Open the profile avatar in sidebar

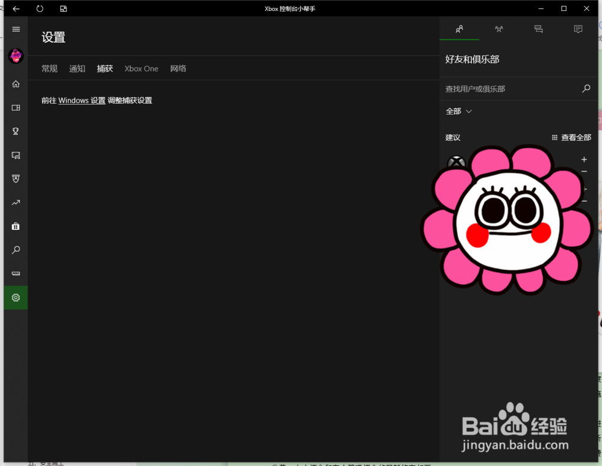16,56
